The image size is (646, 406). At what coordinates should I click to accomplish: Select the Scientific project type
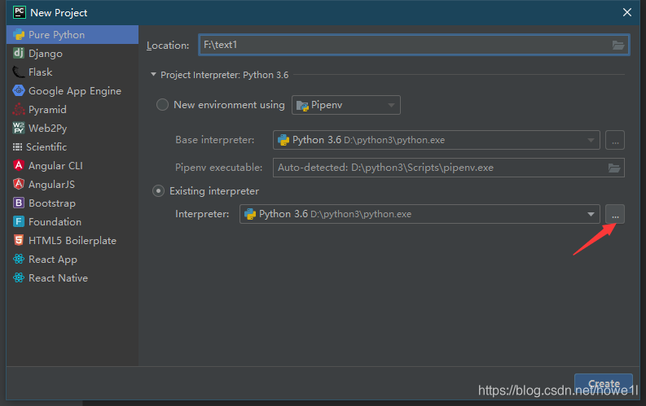point(73,146)
